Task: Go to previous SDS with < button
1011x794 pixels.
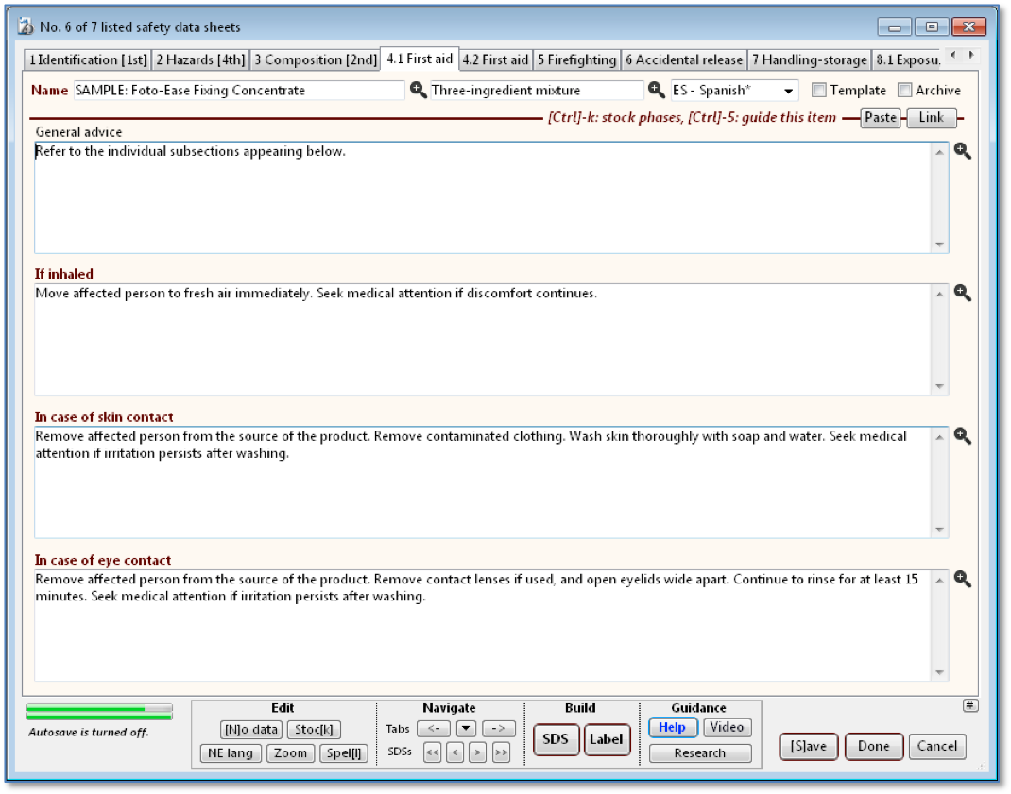Action: 455,752
